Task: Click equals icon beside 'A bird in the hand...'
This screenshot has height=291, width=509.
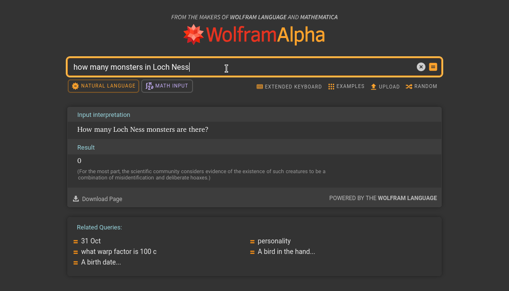Action: coord(252,253)
